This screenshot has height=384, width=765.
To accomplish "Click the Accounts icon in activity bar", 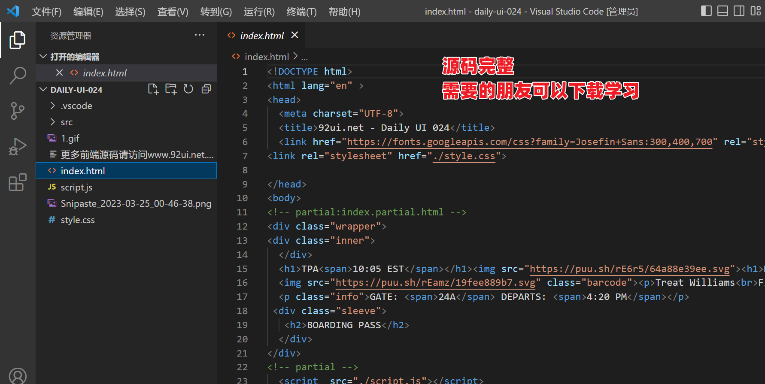I will click(18, 376).
